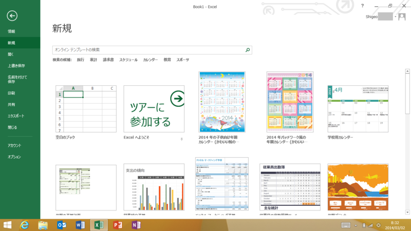The height and width of the screenshot is (231, 411).
Task: Select the 2014 年パッチワーク風 calendar template
Action: pyautogui.click(x=290, y=102)
